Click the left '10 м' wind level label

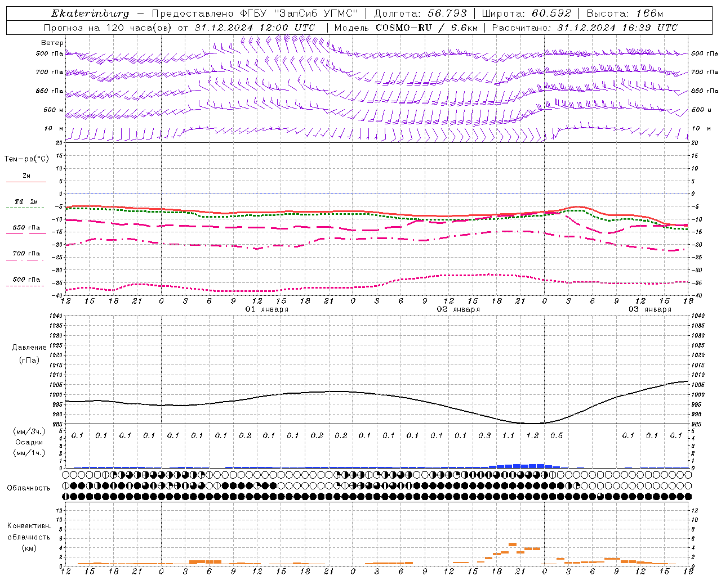tap(54, 128)
